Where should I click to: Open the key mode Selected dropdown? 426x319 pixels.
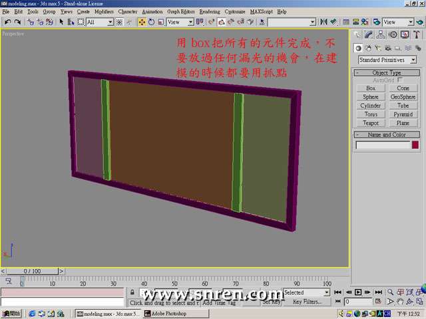click(x=306, y=292)
